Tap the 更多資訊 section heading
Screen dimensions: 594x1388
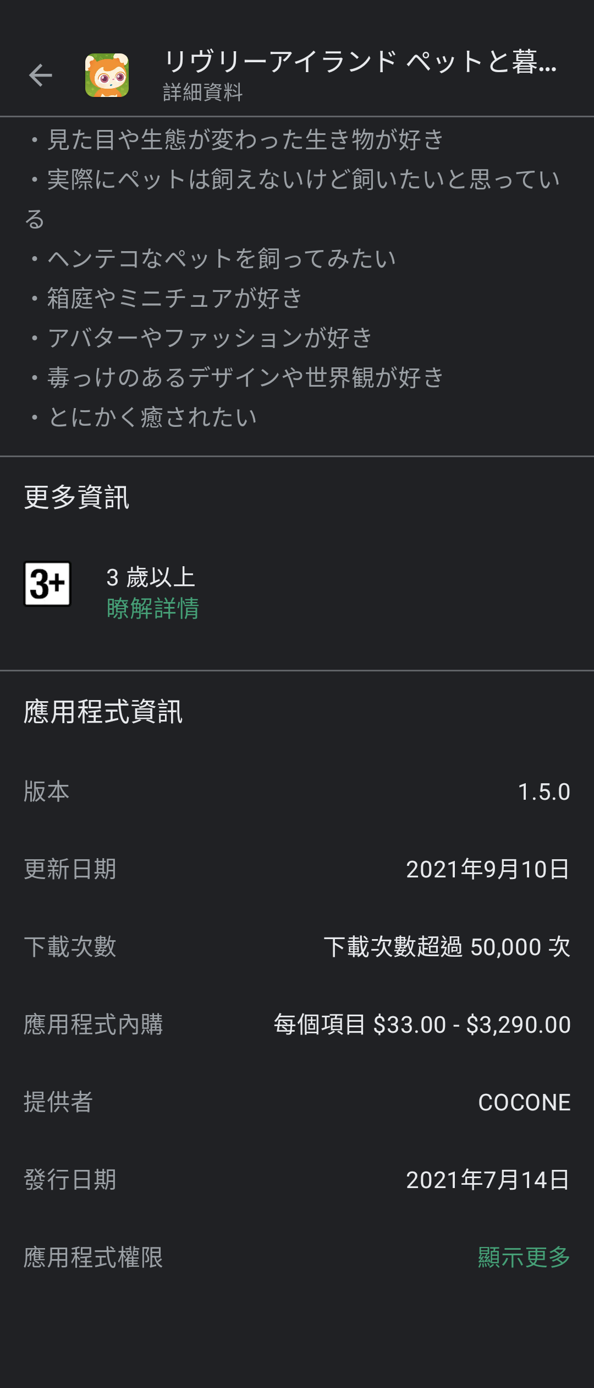pos(76,497)
